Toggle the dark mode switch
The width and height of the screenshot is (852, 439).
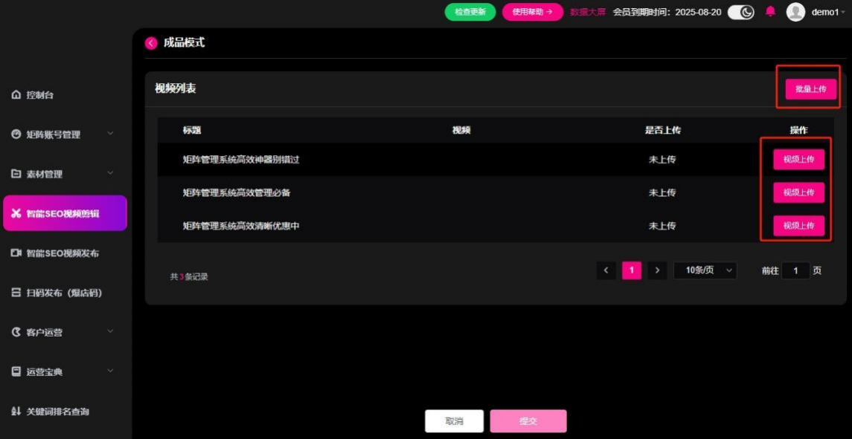pos(740,12)
